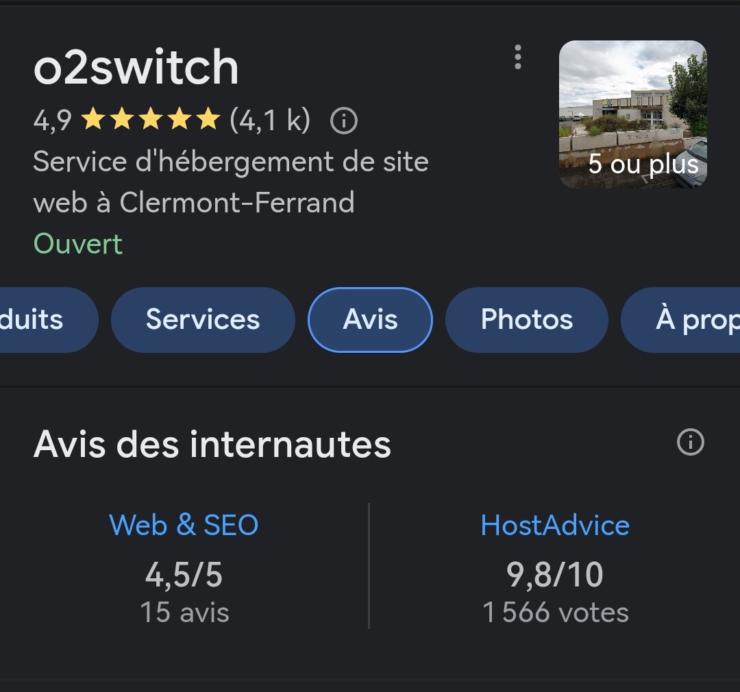This screenshot has width=740, height=692.
Task: Click the (4,1 k) reviews count
Action: coord(270,120)
